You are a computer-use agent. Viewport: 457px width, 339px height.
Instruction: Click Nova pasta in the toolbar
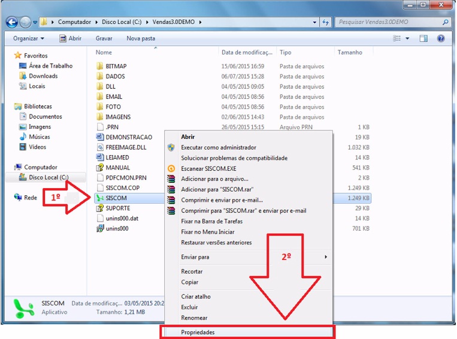pyautogui.click(x=141, y=38)
